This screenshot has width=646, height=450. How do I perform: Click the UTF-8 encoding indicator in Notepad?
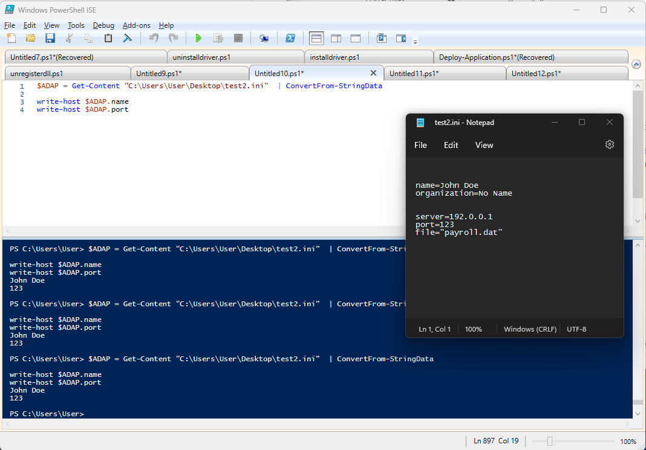point(576,329)
